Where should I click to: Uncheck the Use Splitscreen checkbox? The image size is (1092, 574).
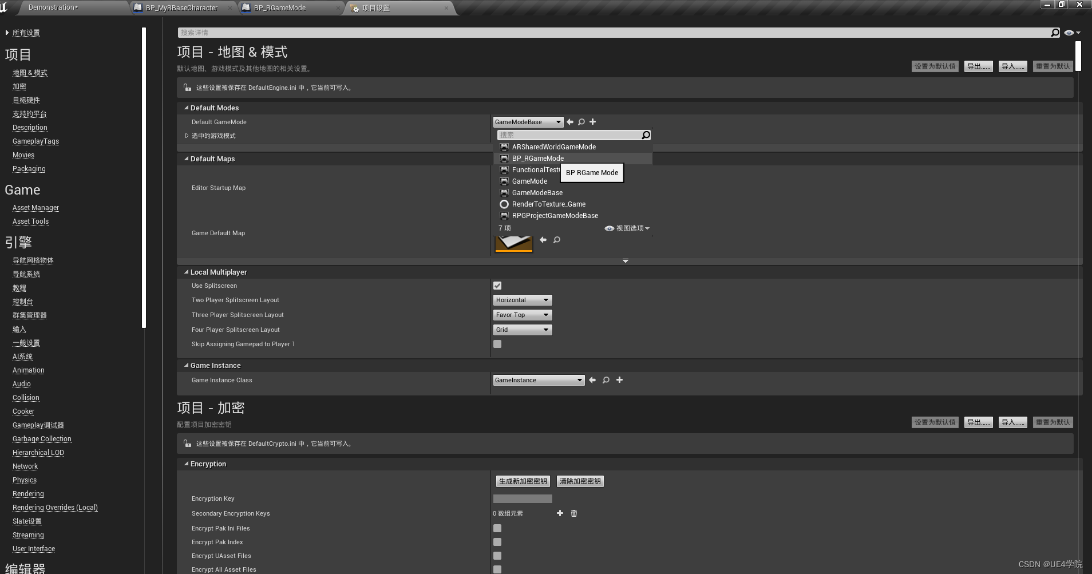(x=497, y=286)
